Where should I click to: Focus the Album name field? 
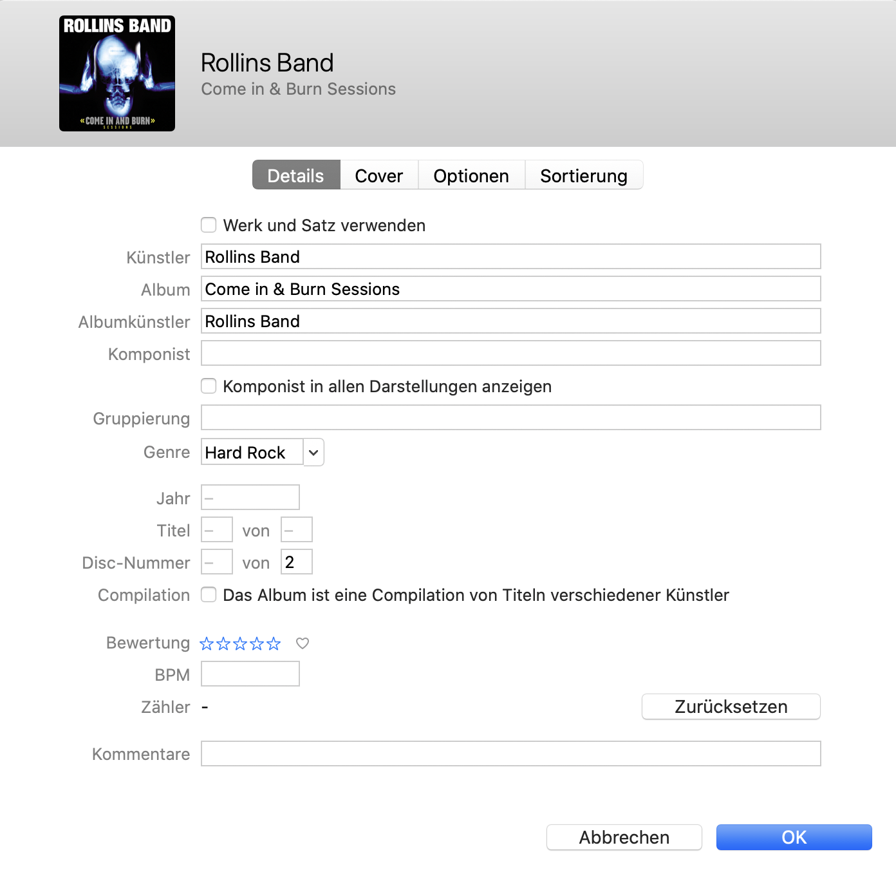511,289
